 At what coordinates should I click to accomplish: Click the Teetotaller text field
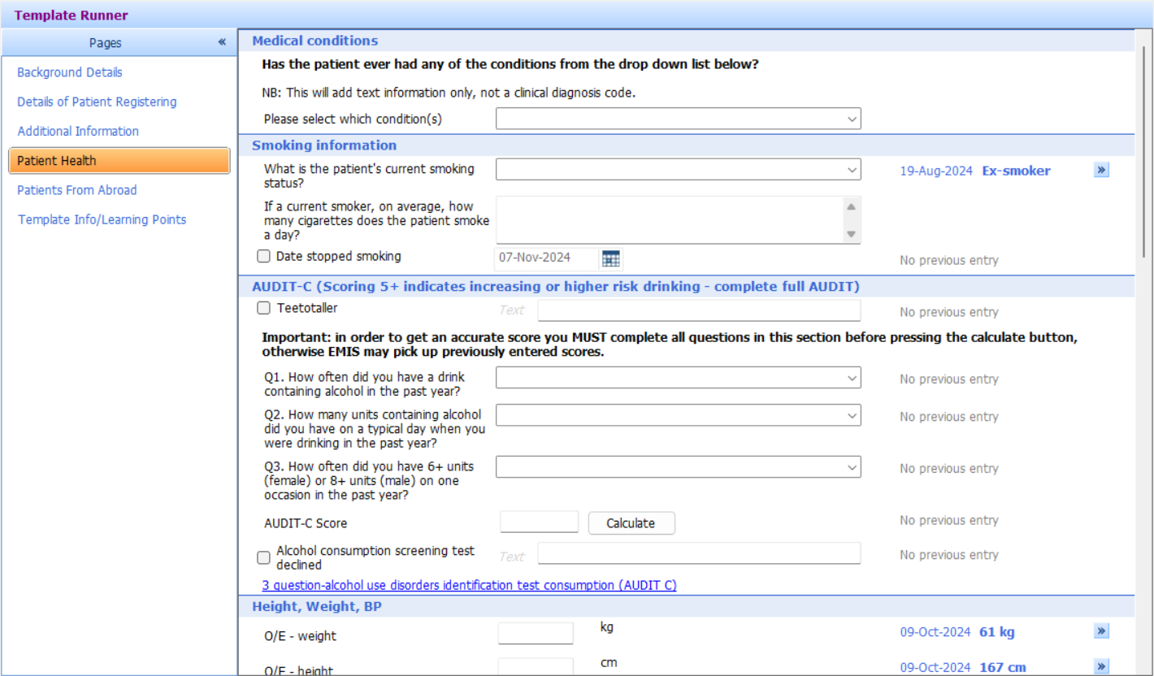[699, 310]
